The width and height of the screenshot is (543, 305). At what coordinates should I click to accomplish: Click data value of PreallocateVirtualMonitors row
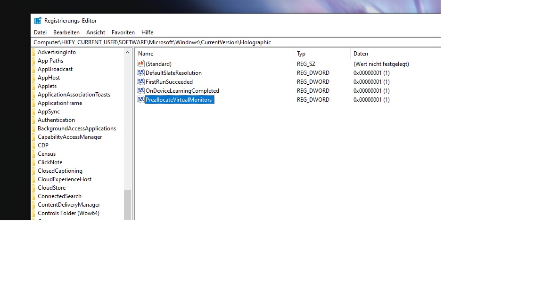[x=371, y=100]
